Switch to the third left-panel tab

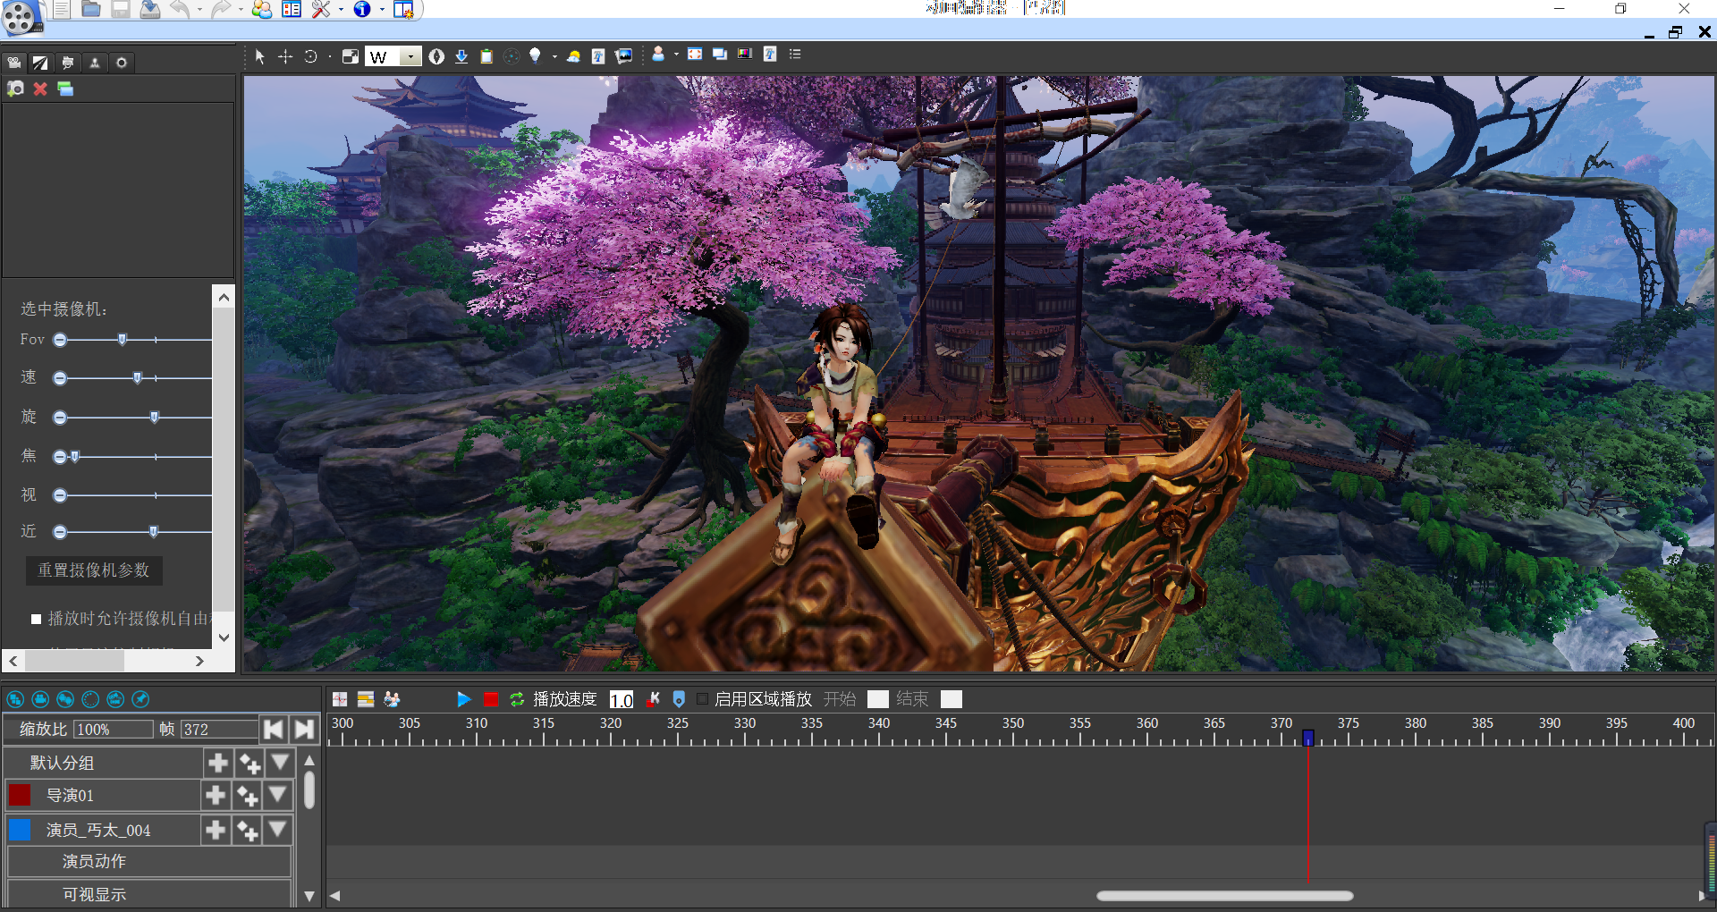(68, 63)
